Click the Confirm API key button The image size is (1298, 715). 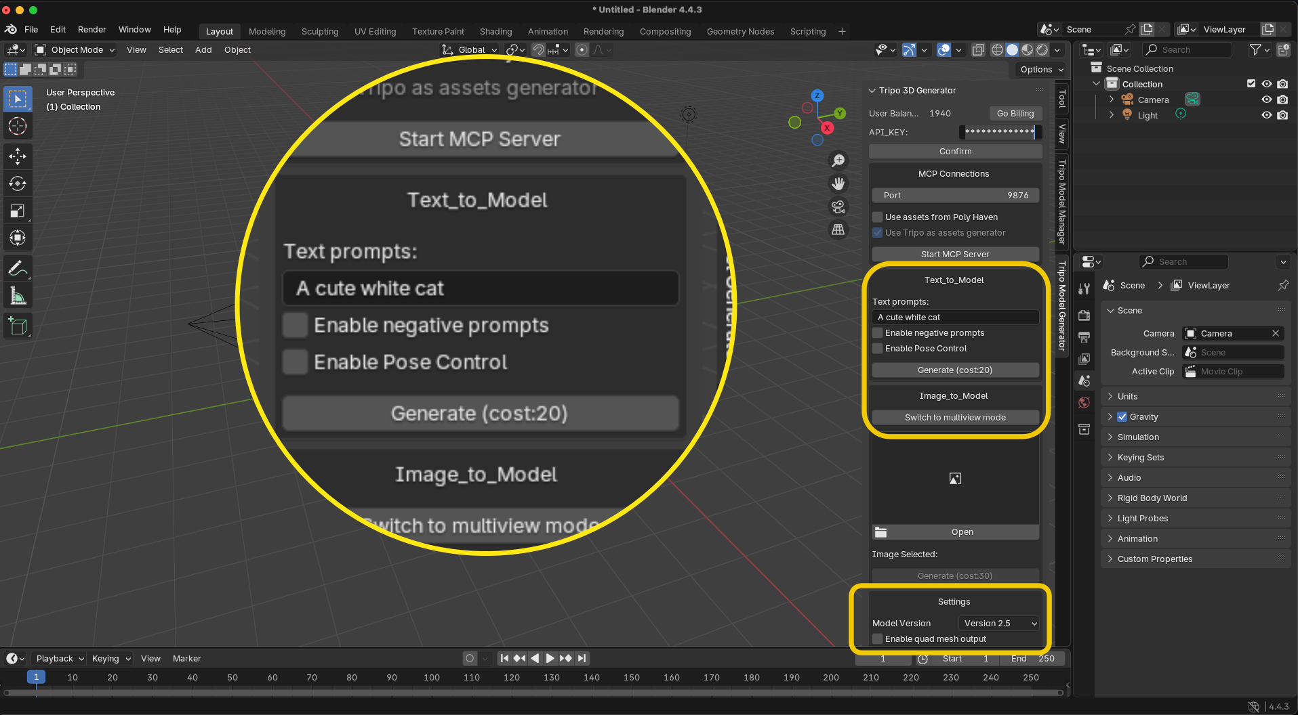[956, 152]
